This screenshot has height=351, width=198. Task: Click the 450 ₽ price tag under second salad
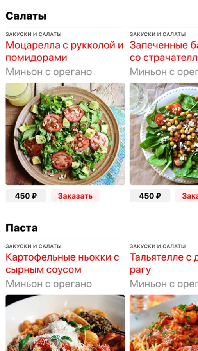150,196
